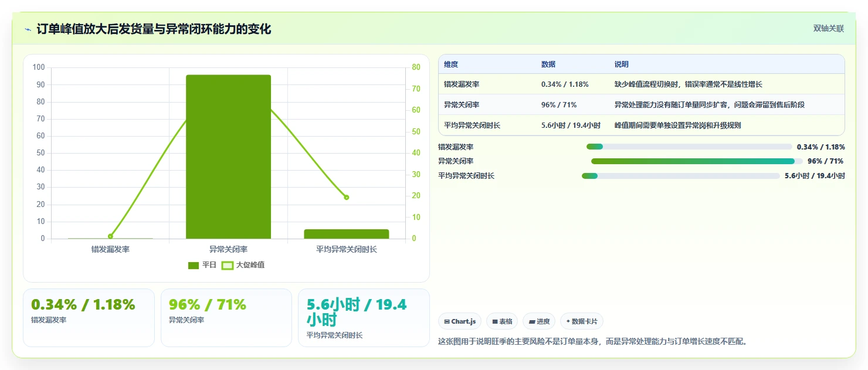
Task: Click the line point above 错发漏发率
Action: point(110,236)
